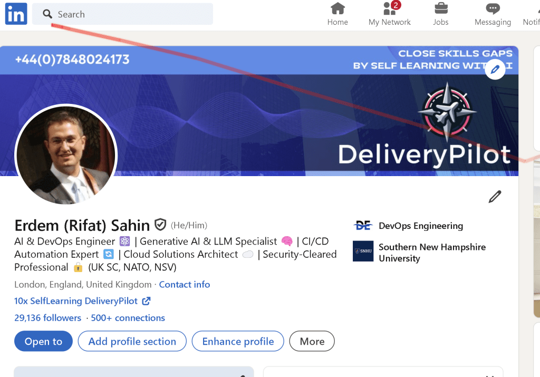Image resolution: width=540 pixels, height=377 pixels.
Task: Click the Messaging speech bubble icon
Action: pyautogui.click(x=493, y=8)
